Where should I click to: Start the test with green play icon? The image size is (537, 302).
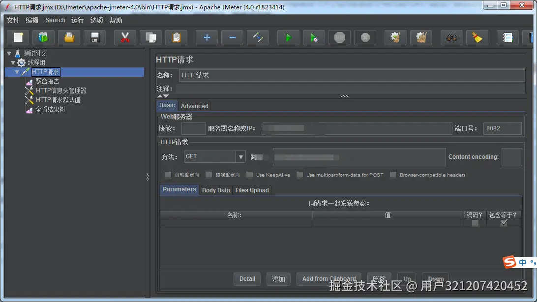(x=288, y=37)
